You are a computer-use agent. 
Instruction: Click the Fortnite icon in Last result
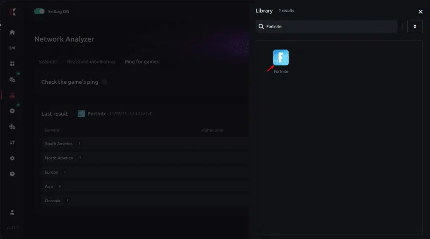coord(81,113)
